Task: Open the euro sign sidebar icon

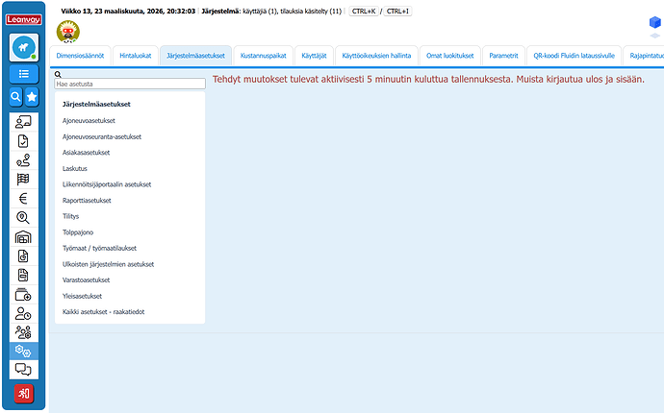Action: [23, 199]
